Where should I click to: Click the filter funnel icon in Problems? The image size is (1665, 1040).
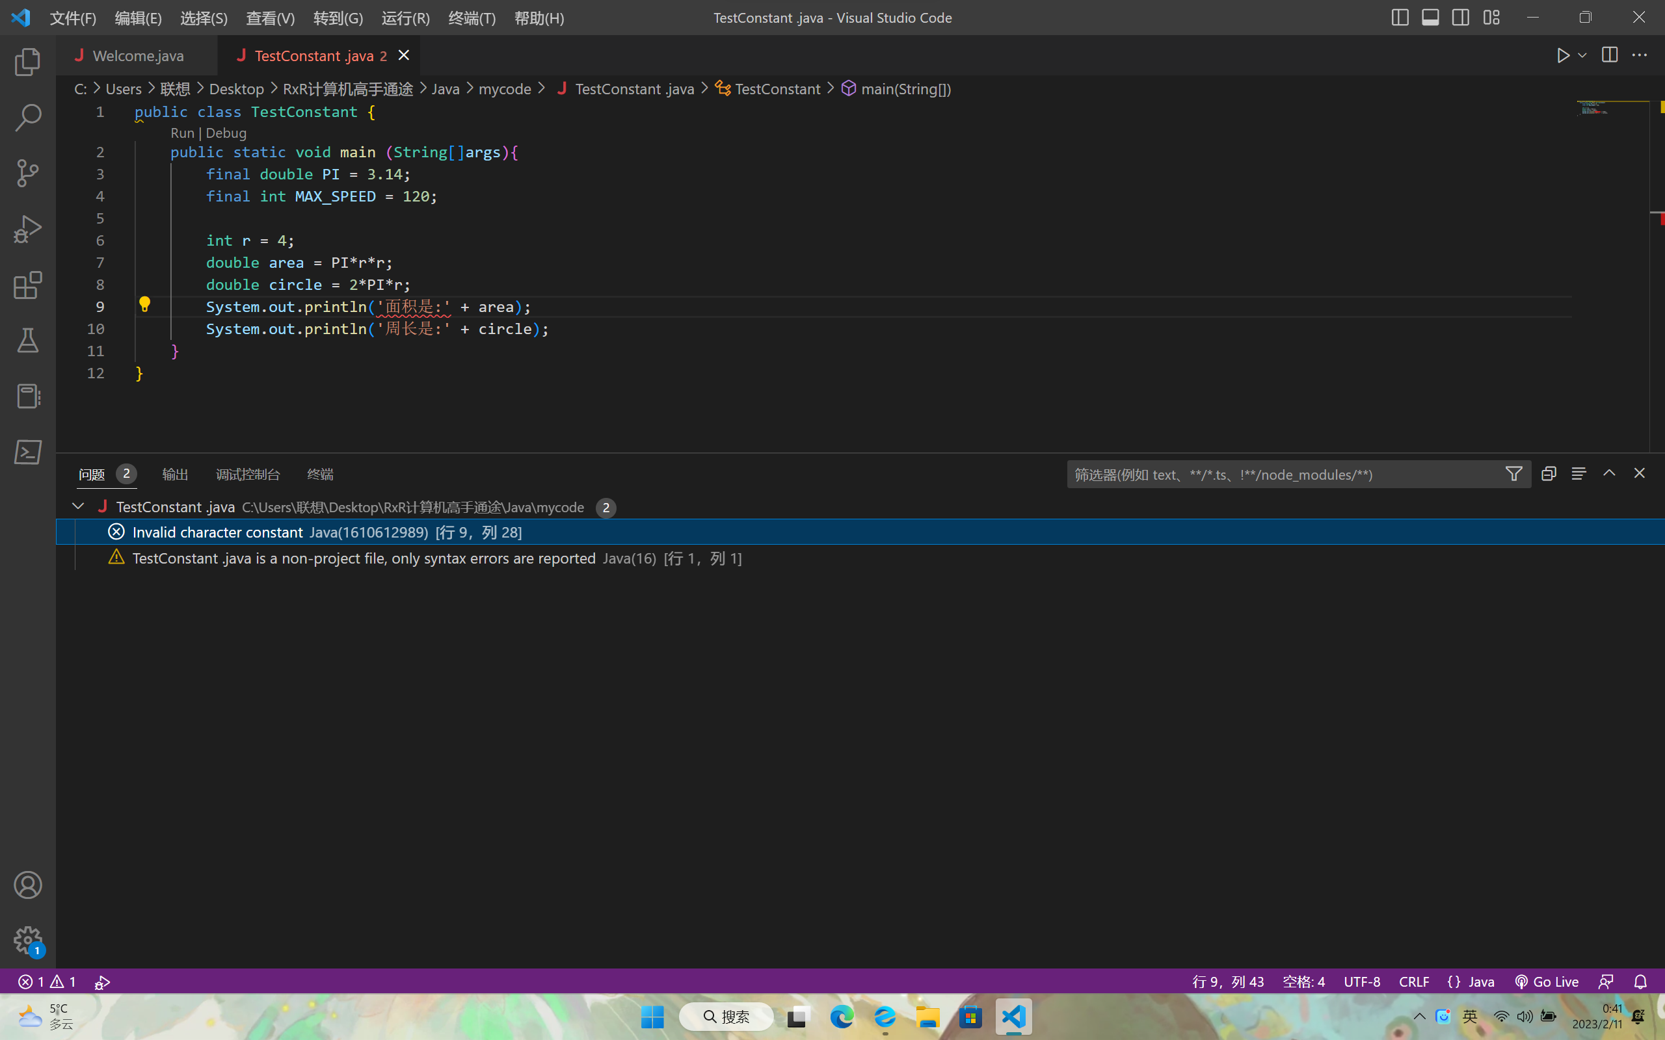point(1513,474)
